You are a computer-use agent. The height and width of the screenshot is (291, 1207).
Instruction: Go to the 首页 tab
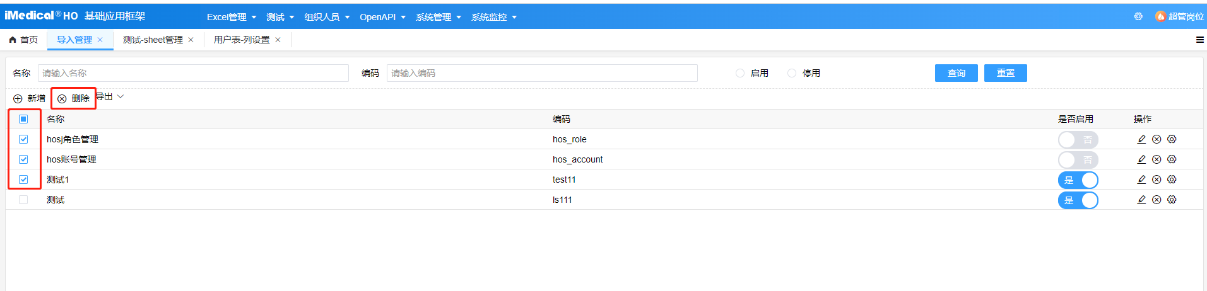coord(23,40)
